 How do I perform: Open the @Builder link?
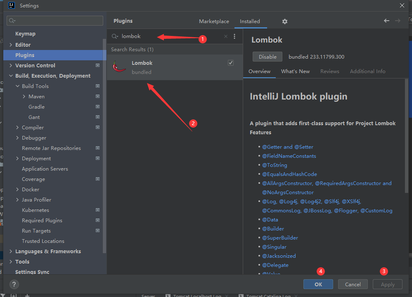coord(273,229)
